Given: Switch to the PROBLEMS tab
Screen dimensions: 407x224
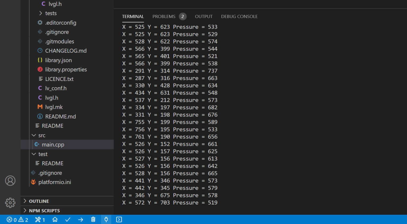Looking at the screenshot, I should [x=164, y=16].
